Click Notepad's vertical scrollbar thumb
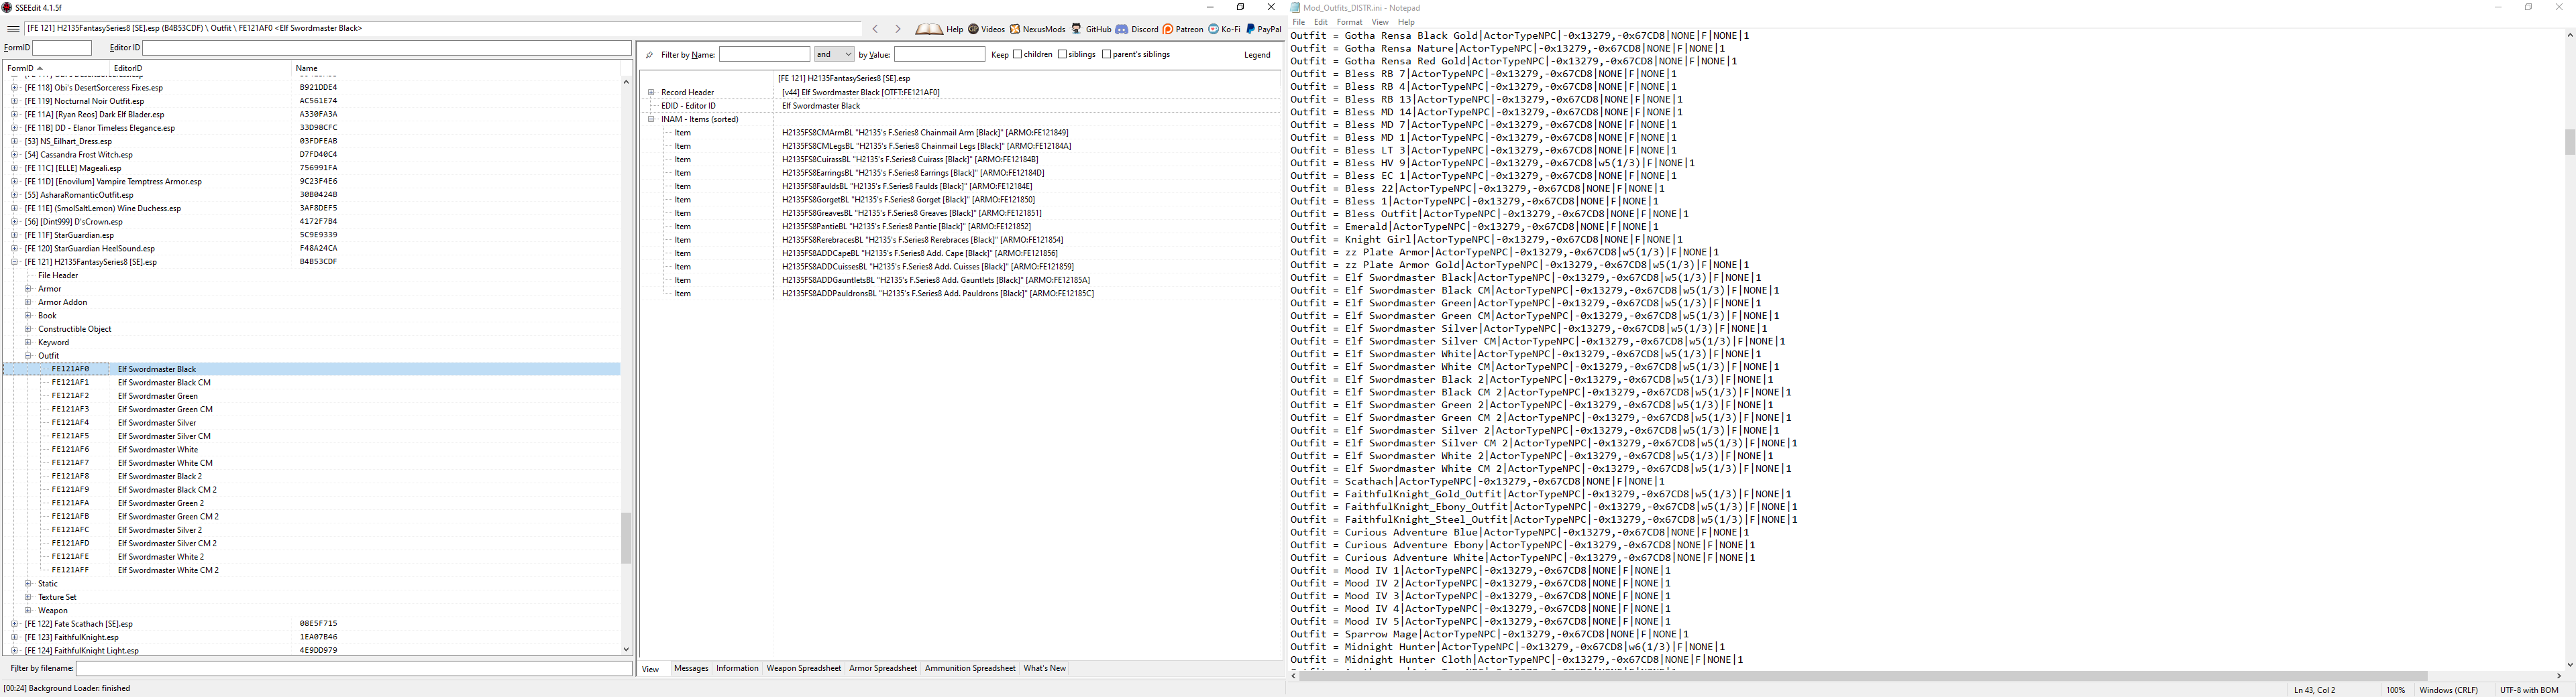Viewport: 2576px width, 697px height. (x=2569, y=142)
